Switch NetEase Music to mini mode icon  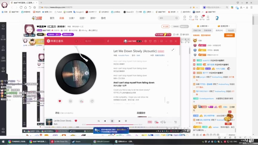point(162,41)
